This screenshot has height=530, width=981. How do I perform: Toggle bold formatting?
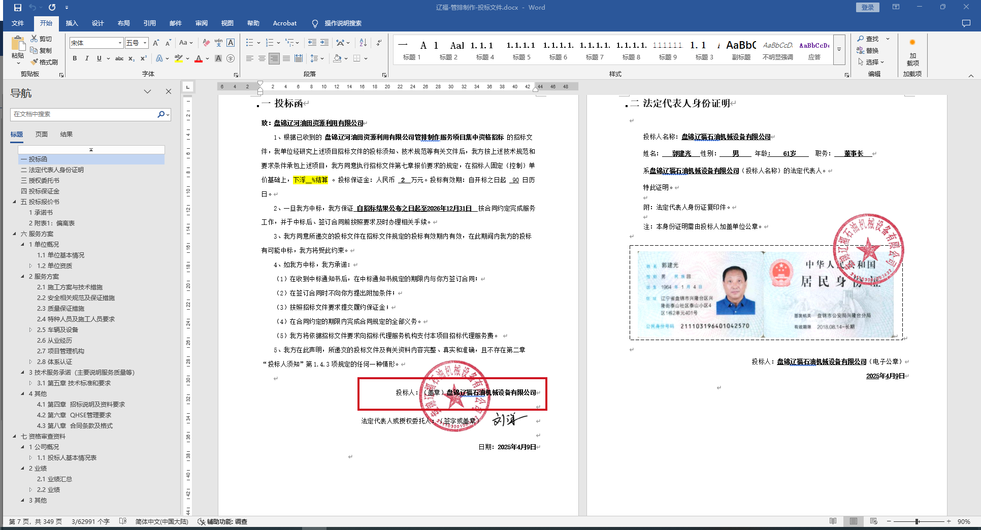(75, 58)
